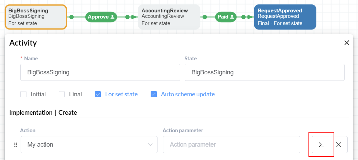Click the user icon on Approve transition
Screen dimensions: 358x160
tap(112, 17)
